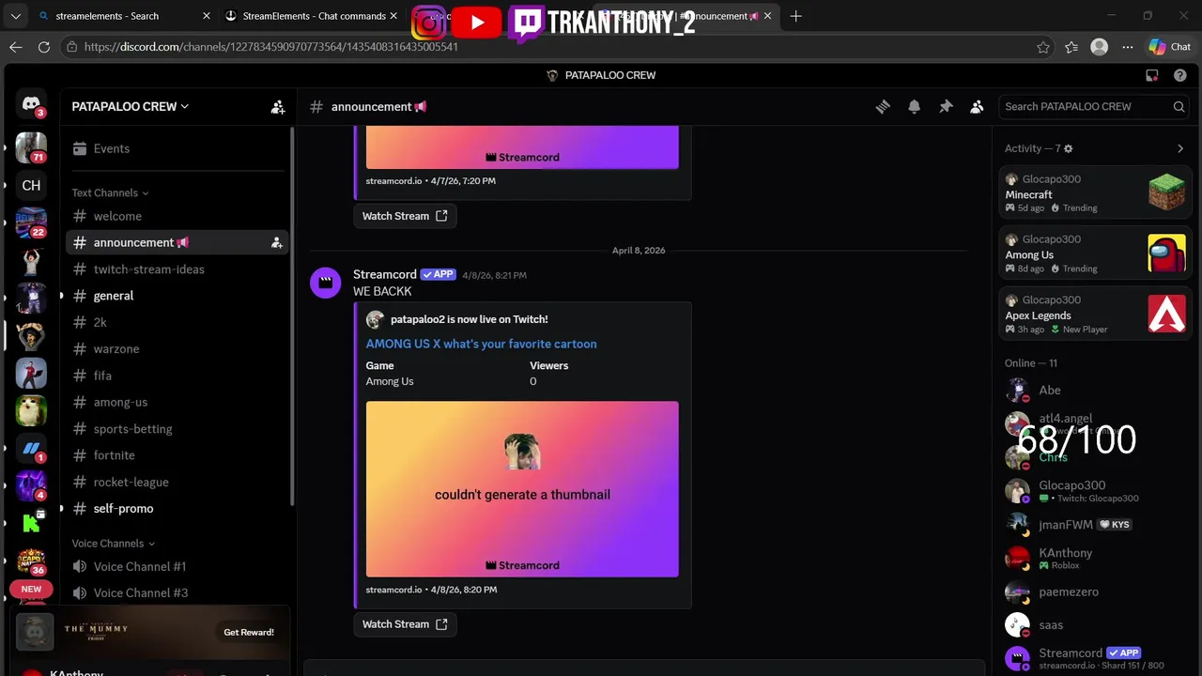Open the Help question-mark icon

tap(1180, 75)
